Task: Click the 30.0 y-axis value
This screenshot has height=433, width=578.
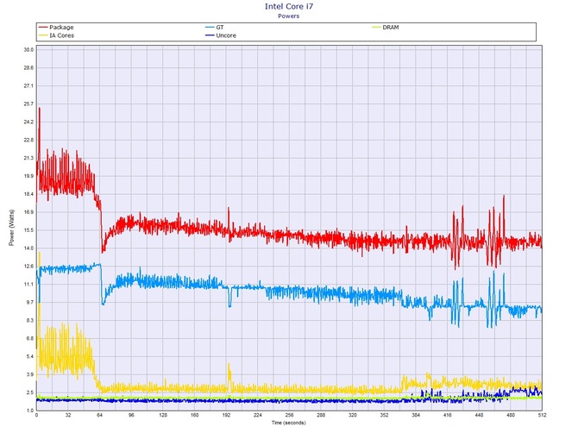Action: tap(28, 50)
